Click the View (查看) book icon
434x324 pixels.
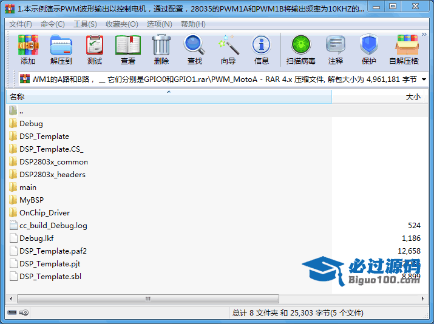coord(128,49)
